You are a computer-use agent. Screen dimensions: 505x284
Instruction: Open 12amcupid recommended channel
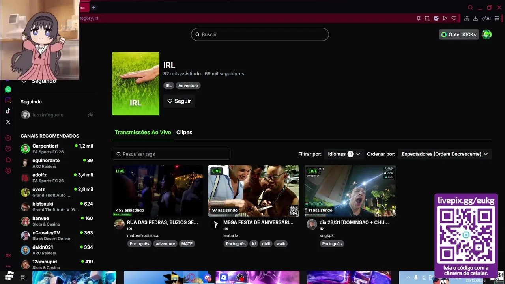57,264
